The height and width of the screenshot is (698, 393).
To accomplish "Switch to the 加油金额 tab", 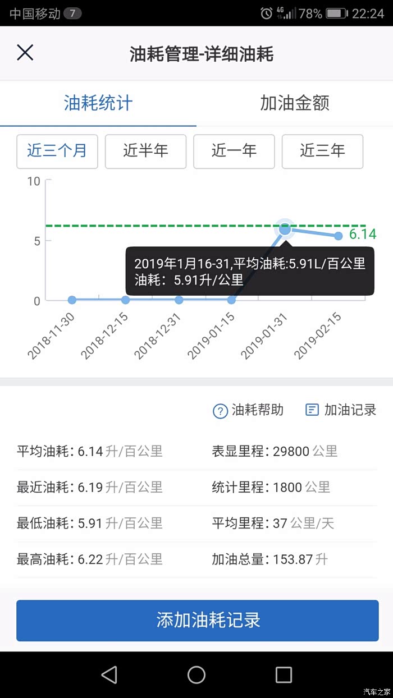I will pyautogui.click(x=295, y=103).
